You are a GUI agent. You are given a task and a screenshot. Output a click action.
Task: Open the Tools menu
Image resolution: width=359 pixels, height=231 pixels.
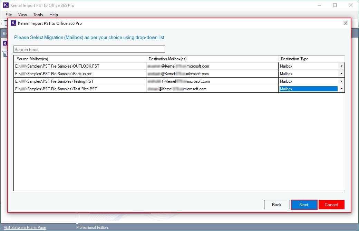[38, 14]
